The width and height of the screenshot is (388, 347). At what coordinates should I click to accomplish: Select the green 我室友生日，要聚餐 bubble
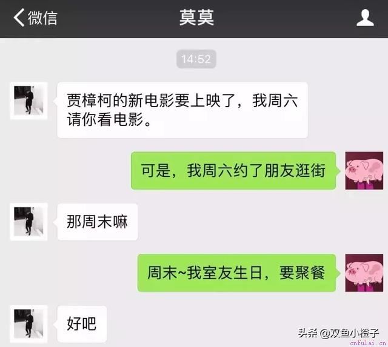click(x=236, y=273)
